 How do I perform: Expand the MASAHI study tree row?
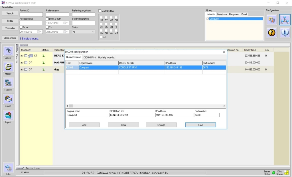[x=22, y=63]
